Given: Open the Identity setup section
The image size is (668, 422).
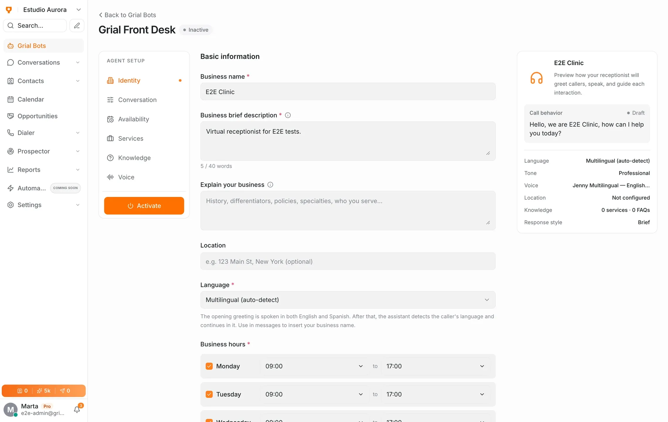Looking at the screenshot, I should pyautogui.click(x=144, y=80).
